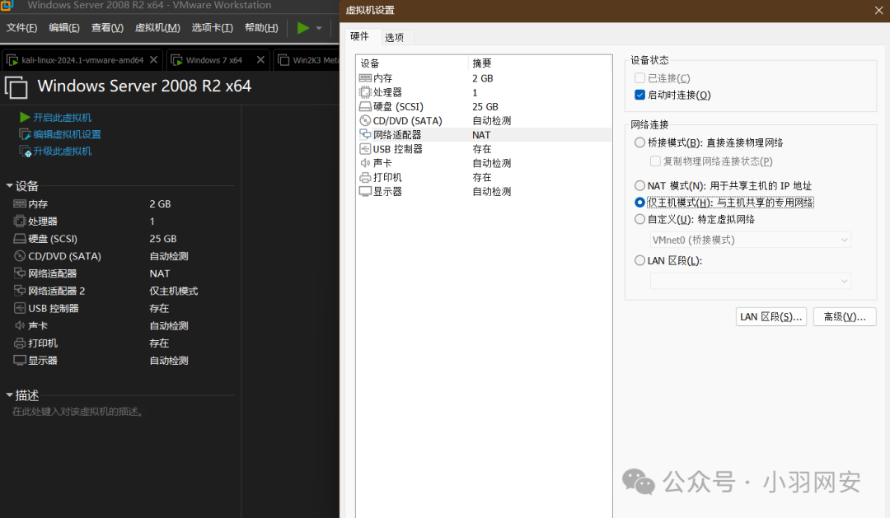
Task: Select 显示器 row icon in settings dialog
Action: point(365,191)
